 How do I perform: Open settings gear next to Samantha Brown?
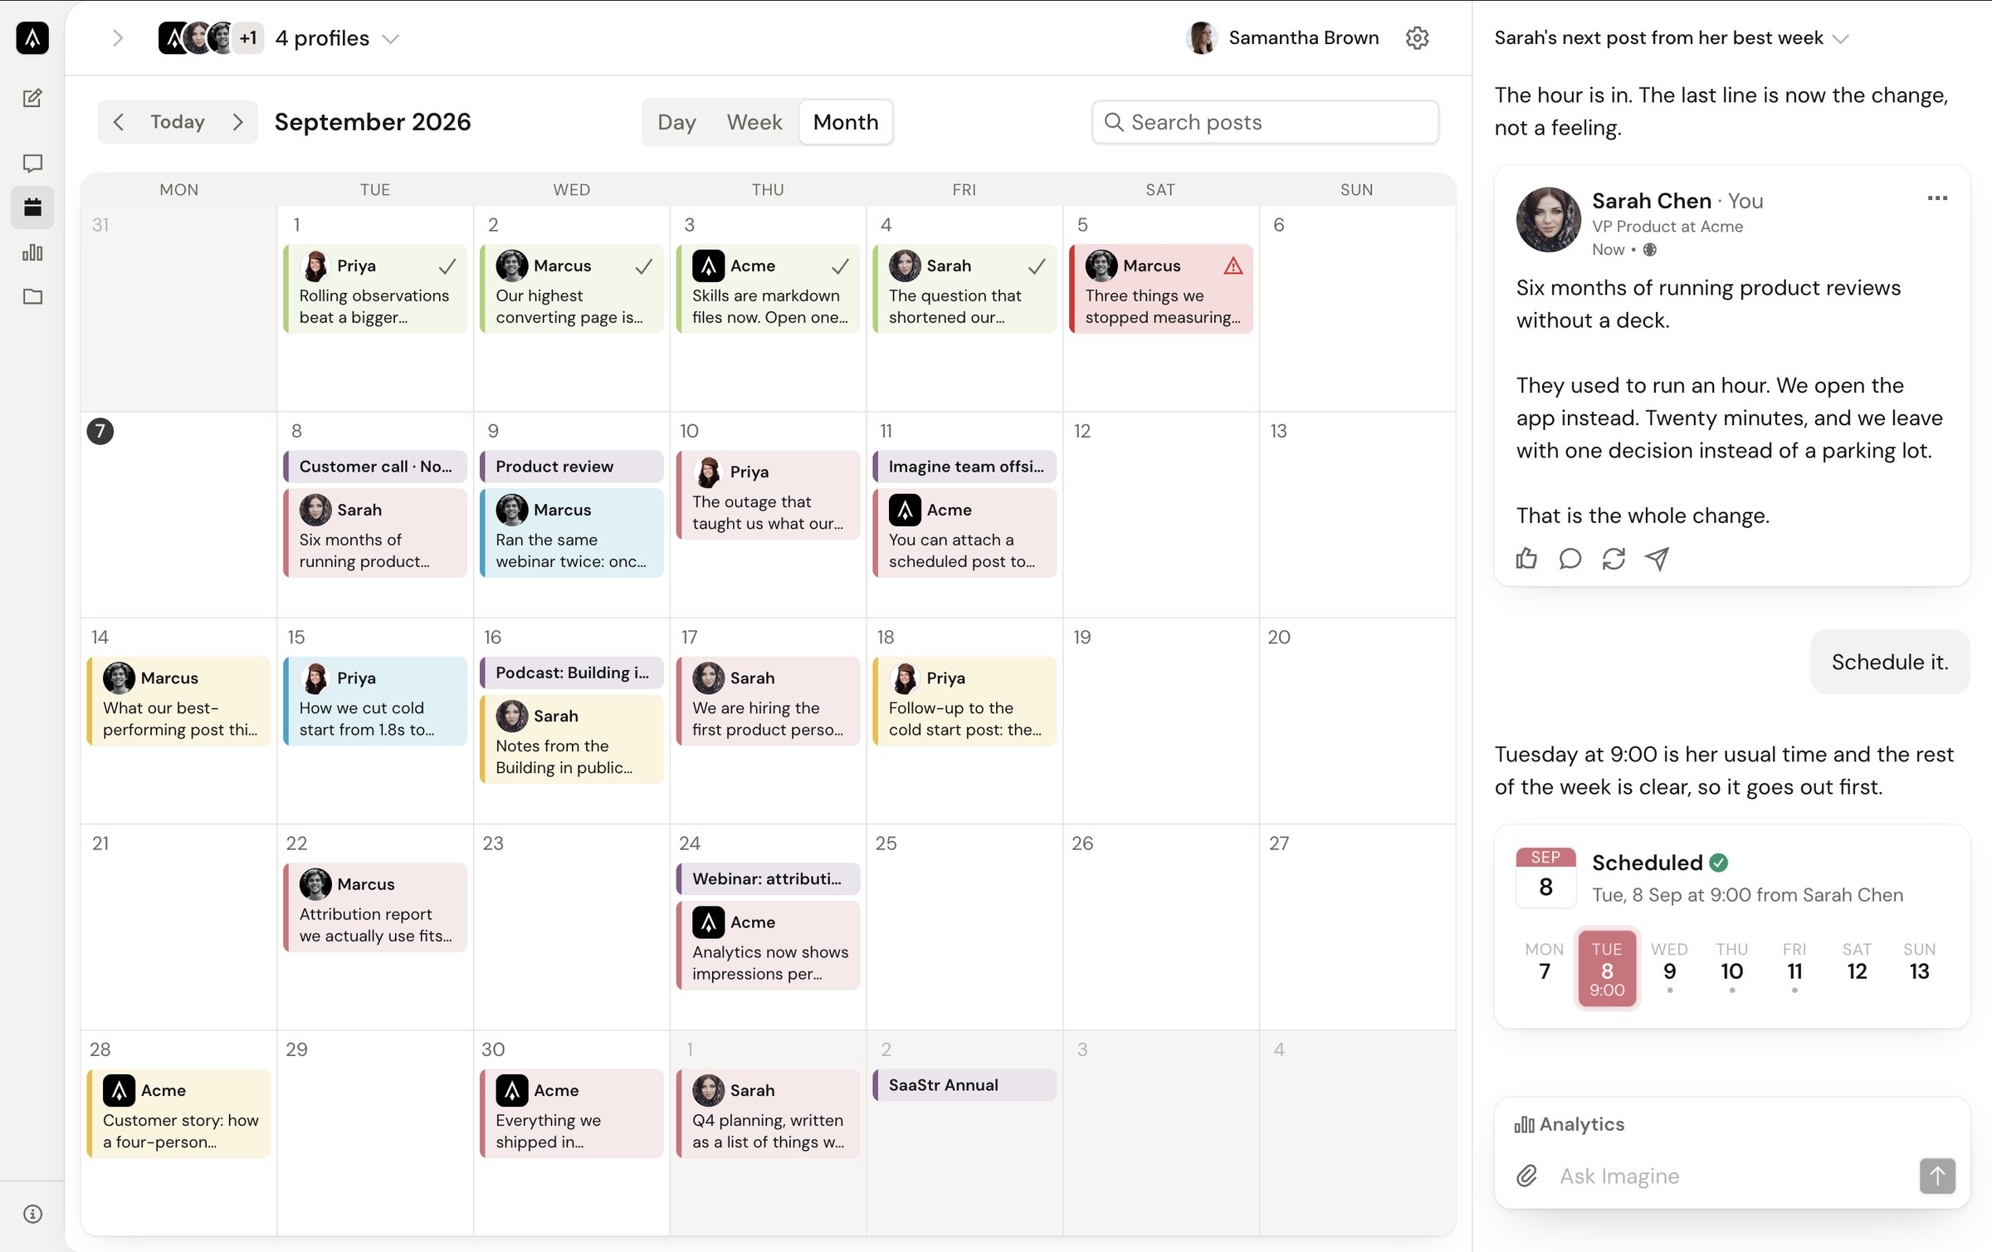click(1418, 37)
